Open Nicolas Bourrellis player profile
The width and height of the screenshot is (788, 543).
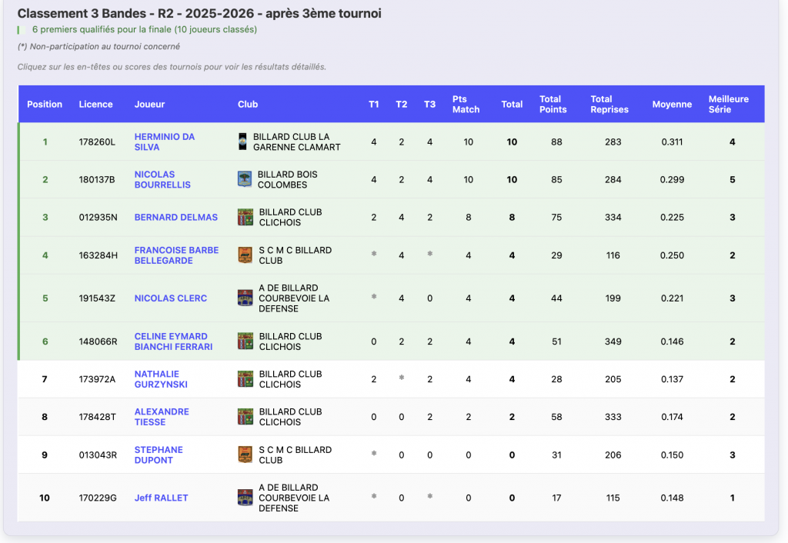[x=162, y=179]
